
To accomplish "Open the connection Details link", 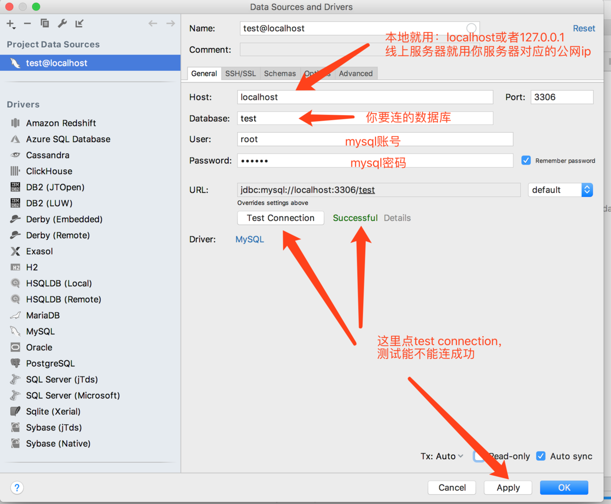I will pos(397,218).
